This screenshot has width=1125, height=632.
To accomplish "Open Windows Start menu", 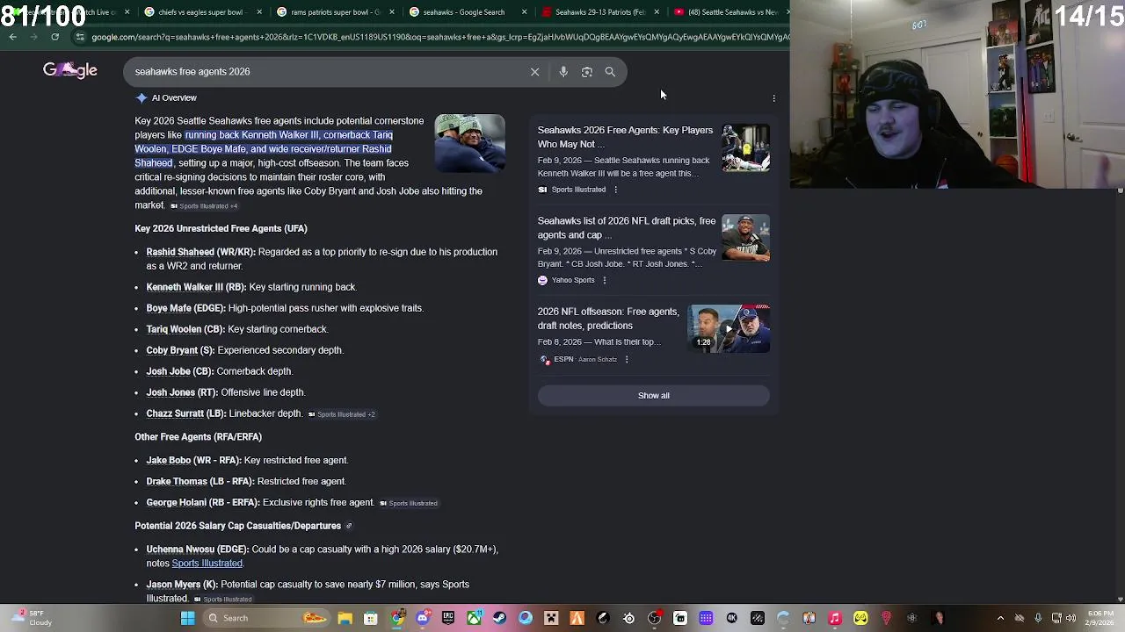I will [187, 618].
